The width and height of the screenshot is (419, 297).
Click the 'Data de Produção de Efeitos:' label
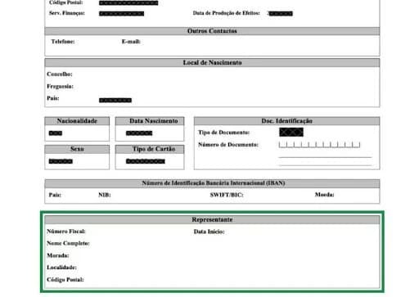[226, 13]
